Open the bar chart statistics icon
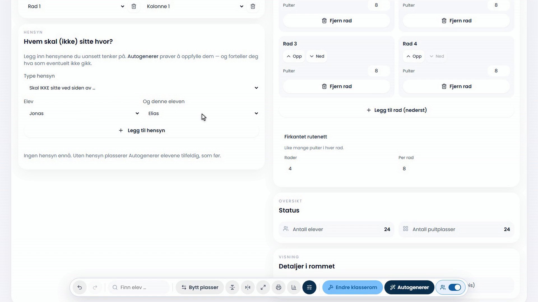 [294, 287]
